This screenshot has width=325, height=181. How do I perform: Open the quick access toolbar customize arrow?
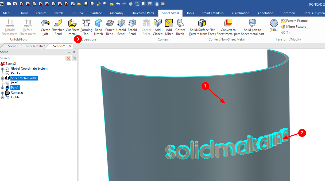pos(168,4)
